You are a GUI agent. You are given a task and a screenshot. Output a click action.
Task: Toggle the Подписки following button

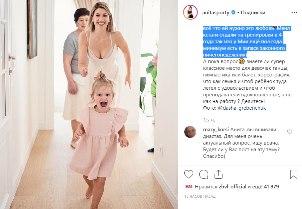tap(253, 13)
